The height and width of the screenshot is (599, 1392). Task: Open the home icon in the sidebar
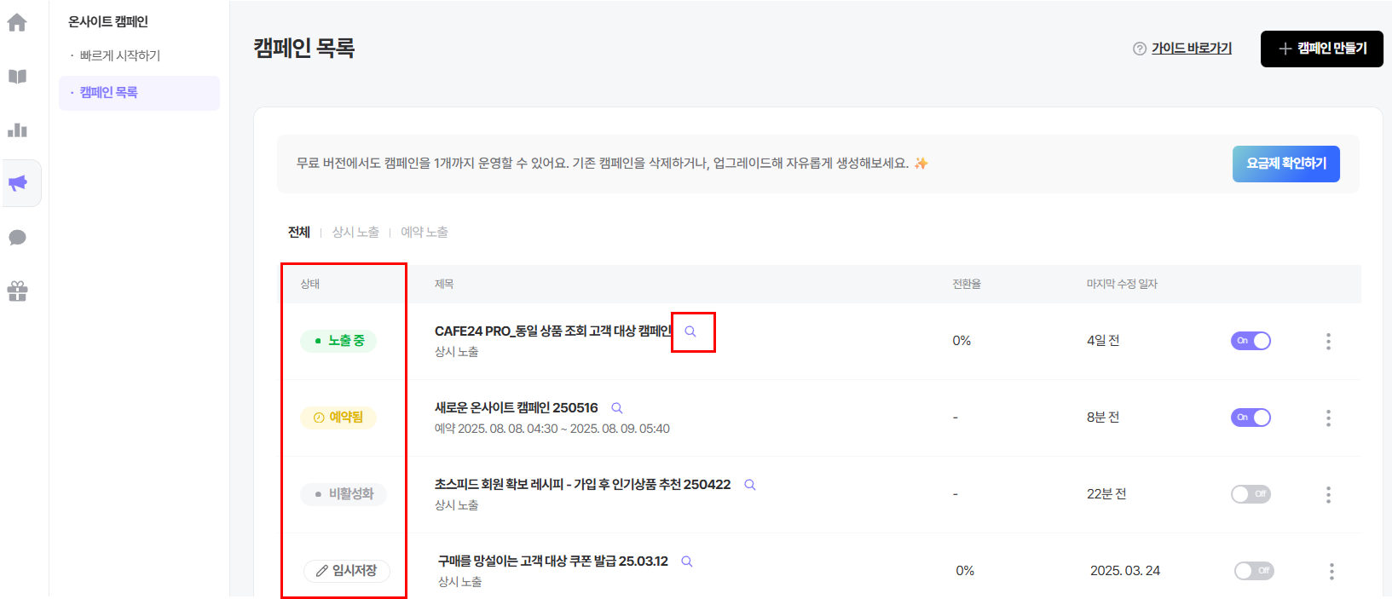coord(17,23)
